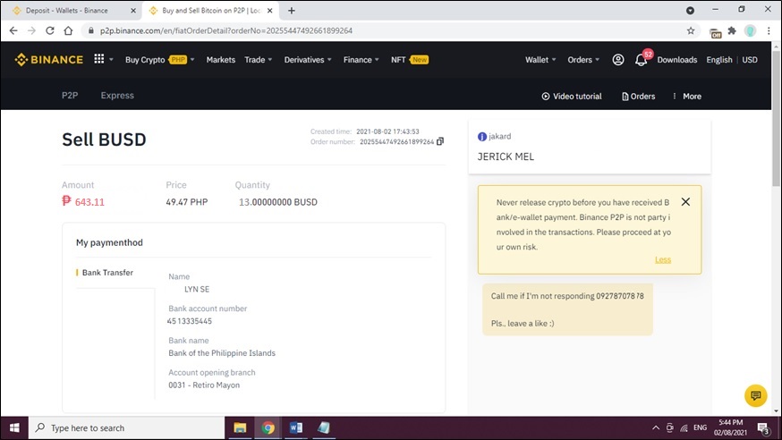The image size is (782, 440).
Task: Click the jakard username
Action: point(500,136)
